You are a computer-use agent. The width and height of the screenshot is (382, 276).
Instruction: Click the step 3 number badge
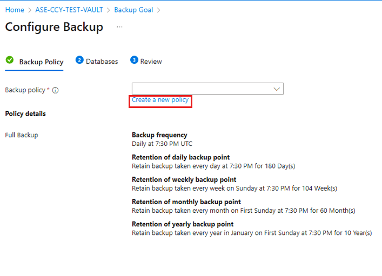click(x=134, y=60)
